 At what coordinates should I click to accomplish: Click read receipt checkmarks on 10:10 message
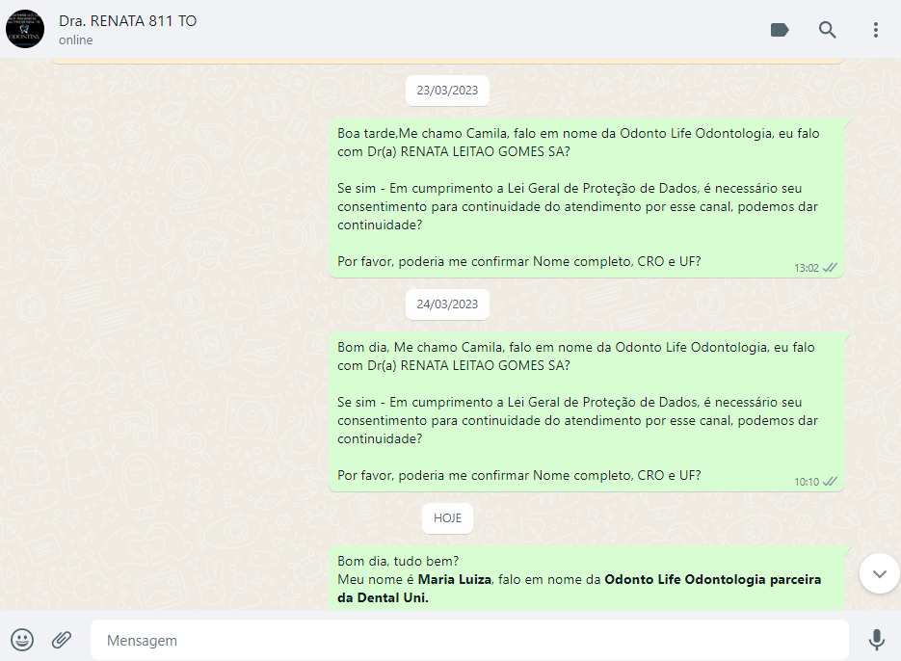[x=830, y=482]
